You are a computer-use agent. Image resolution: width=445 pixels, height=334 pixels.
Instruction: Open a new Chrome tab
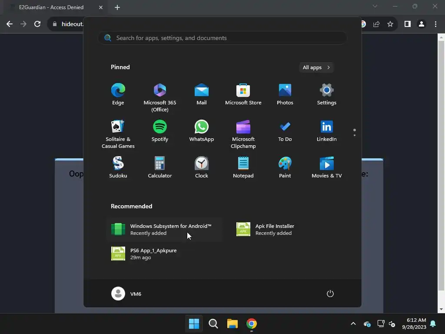pyautogui.click(x=117, y=7)
